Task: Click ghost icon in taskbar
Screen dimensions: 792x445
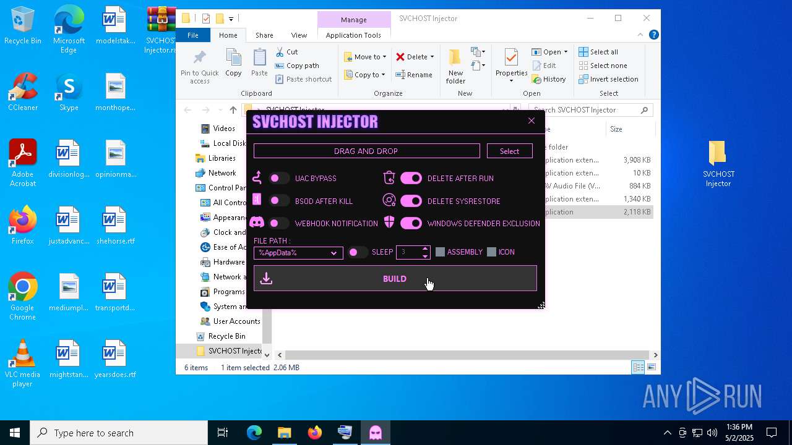Action: point(376,433)
